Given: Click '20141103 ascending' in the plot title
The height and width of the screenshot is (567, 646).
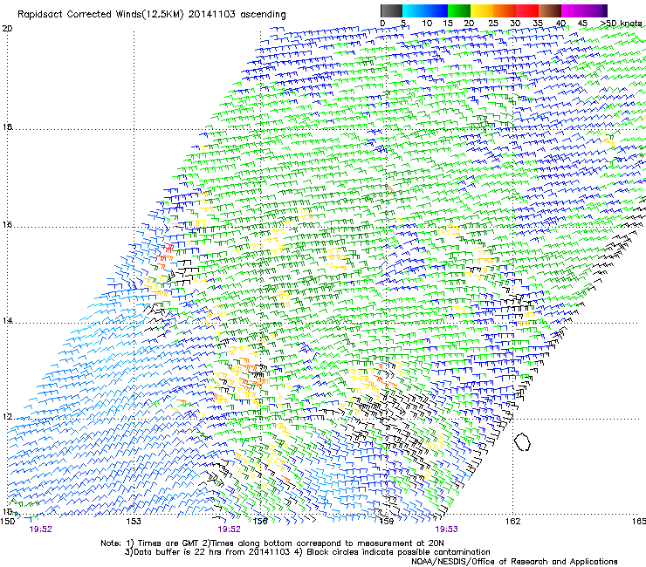Looking at the screenshot, I should 237,15.
